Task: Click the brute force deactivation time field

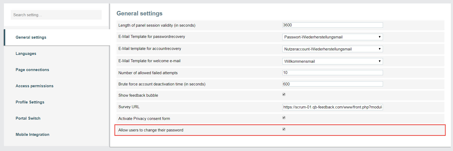Action: [333, 84]
